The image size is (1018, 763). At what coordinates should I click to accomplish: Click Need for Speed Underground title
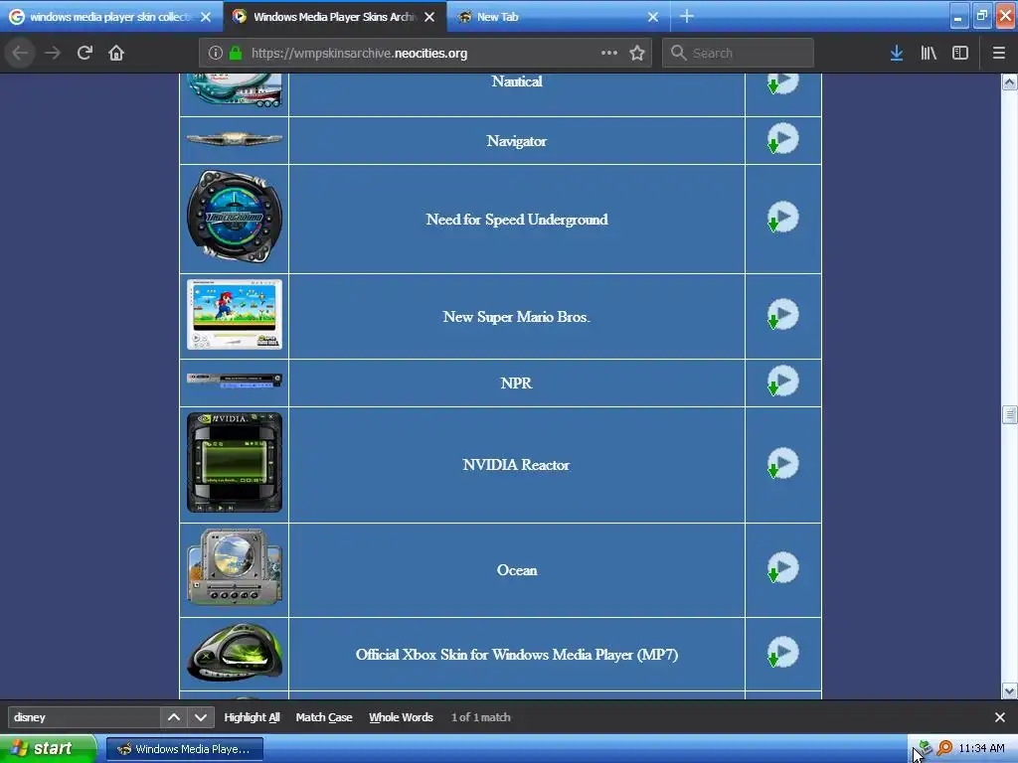(x=517, y=220)
